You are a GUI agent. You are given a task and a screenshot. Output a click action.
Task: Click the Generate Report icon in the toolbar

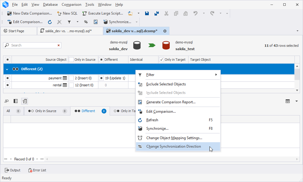click(96, 22)
